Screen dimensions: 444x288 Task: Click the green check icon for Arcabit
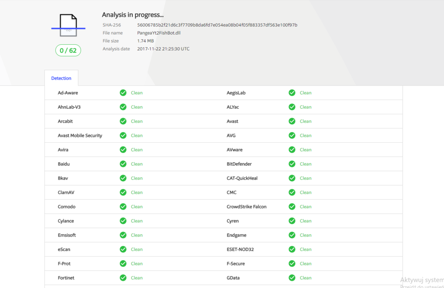(123, 121)
